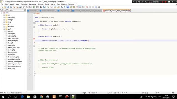This screenshot has width=177, height=99.
Task: Select koneksi.php in the workspace tree
Action: pos(12,52)
